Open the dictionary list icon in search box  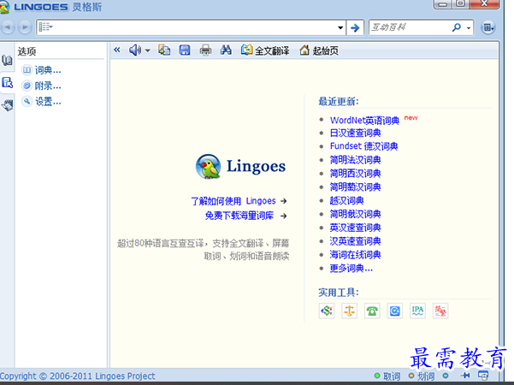(x=45, y=27)
